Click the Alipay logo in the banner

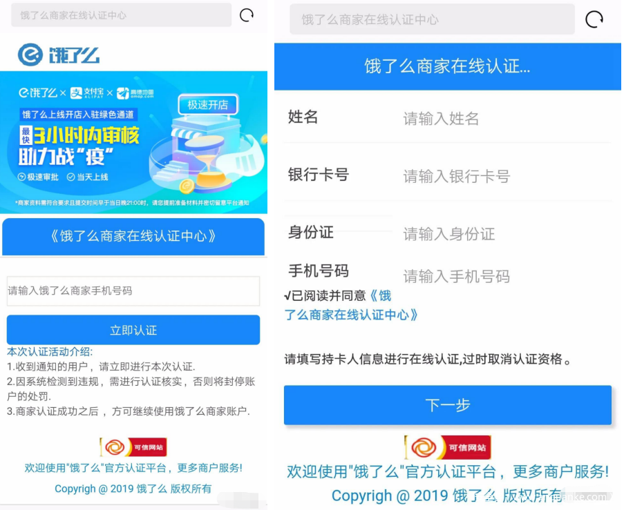tap(87, 93)
